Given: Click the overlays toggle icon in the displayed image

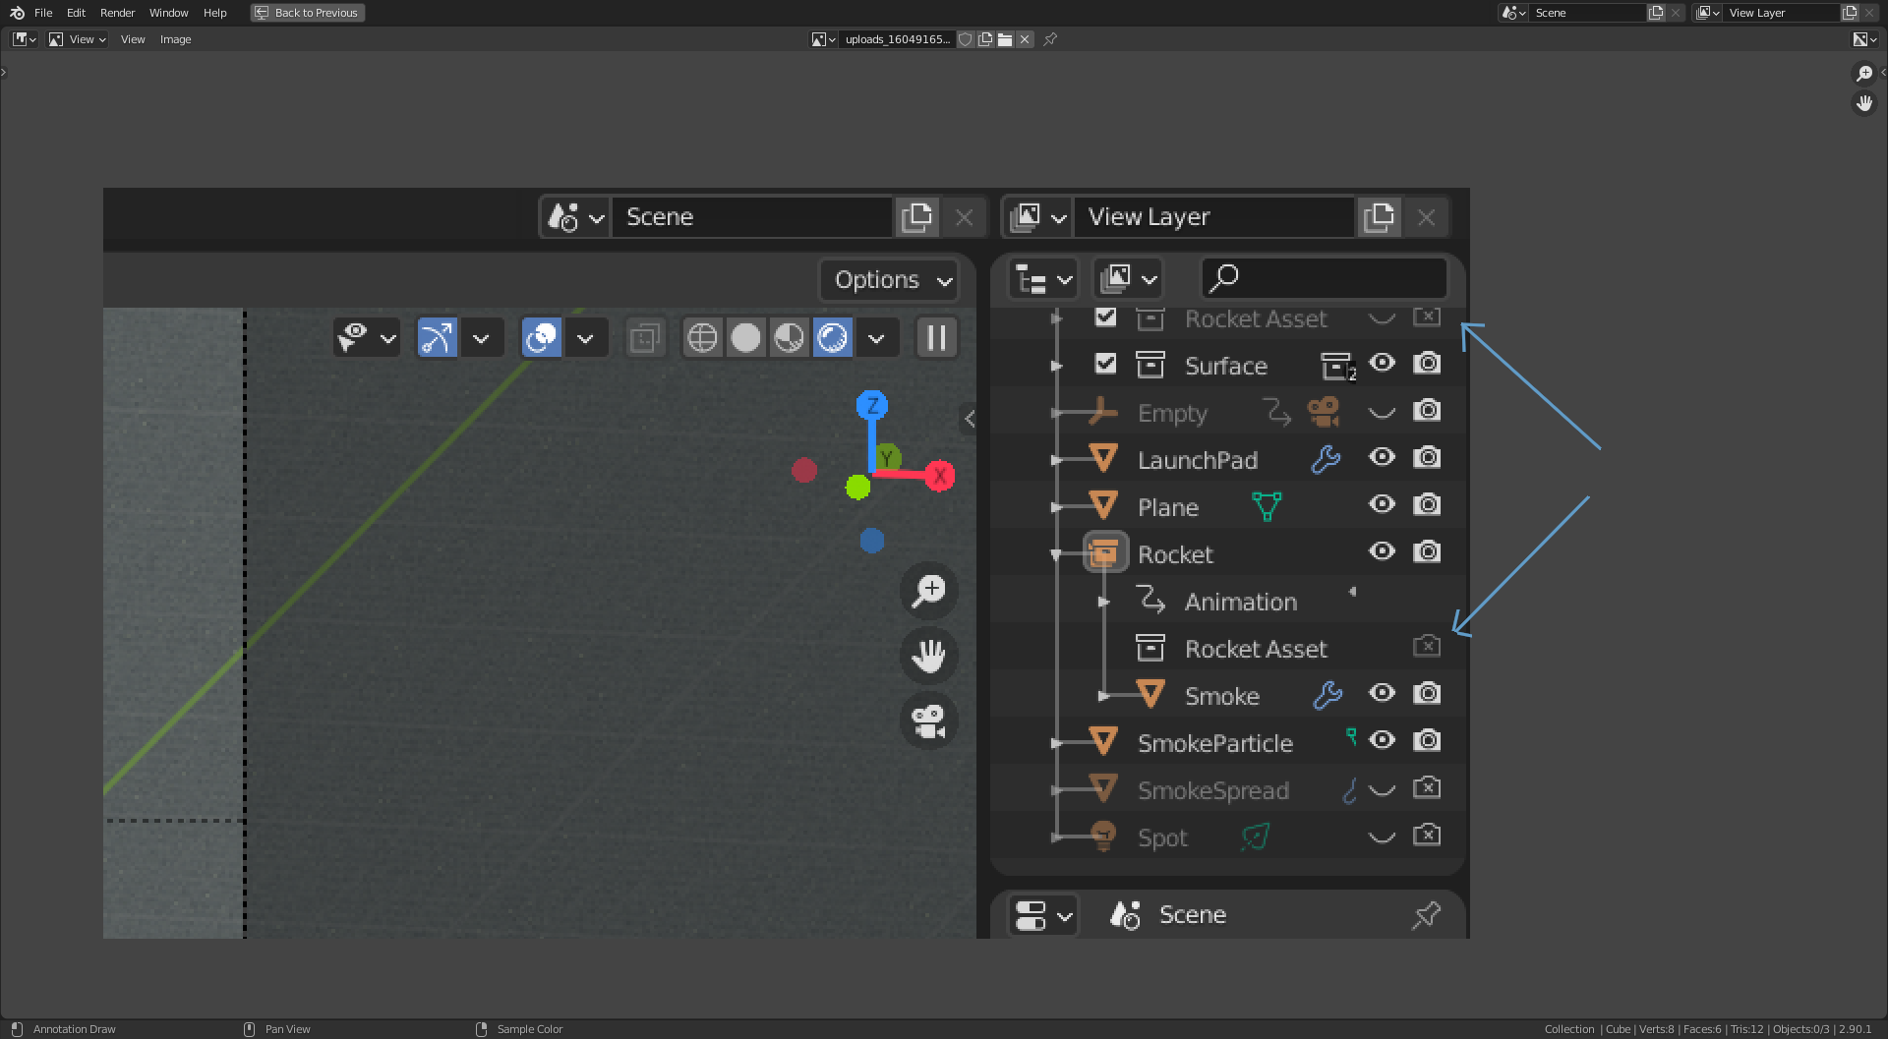Looking at the screenshot, I should 541,338.
